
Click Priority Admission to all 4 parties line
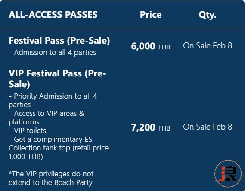click(x=53, y=100)
